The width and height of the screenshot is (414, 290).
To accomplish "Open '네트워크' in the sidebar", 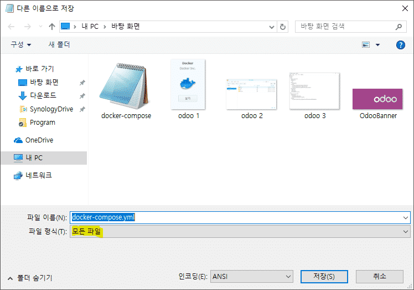I will pyautogui.click(x=39, y=175).
